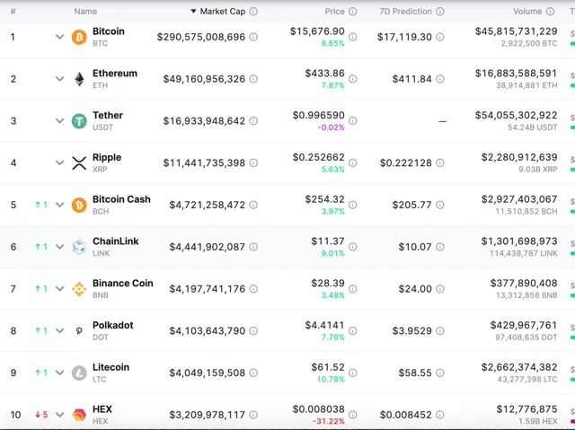Expand the Ripple row chevron
Image resolution: width=575 pixels, height=430 pixels.
click(60, 163)
